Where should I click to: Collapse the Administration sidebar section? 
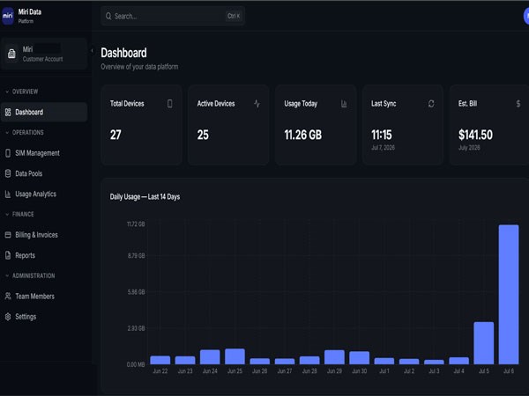pos(30,275)
